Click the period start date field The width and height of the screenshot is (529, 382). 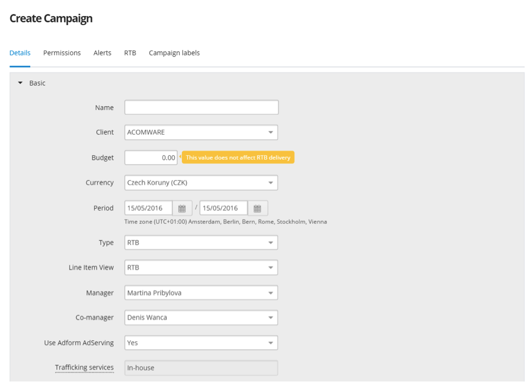click(x=148, y=208)
